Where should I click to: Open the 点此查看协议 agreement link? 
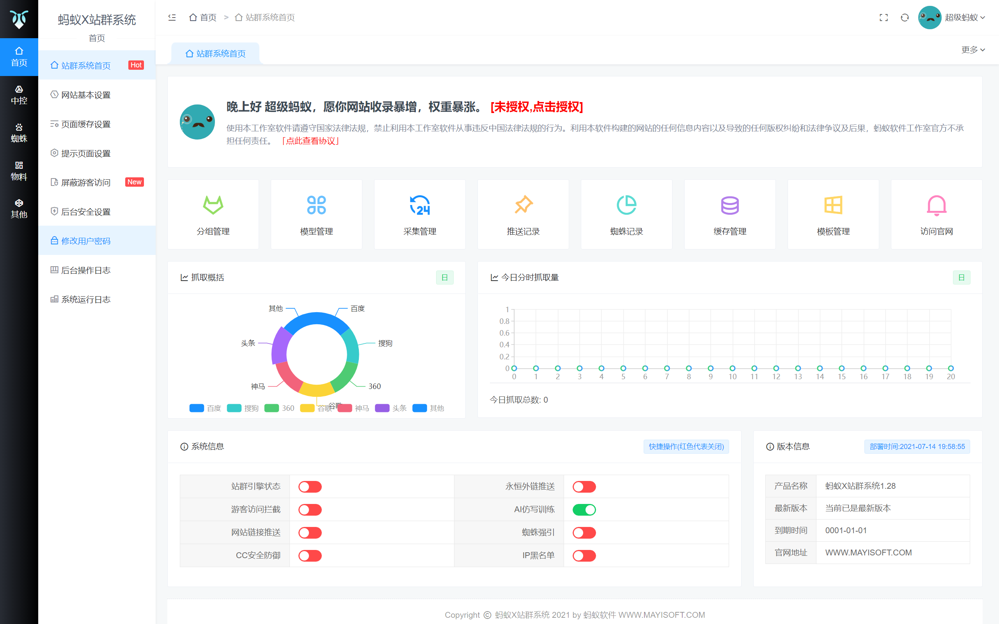pos(310,141)
